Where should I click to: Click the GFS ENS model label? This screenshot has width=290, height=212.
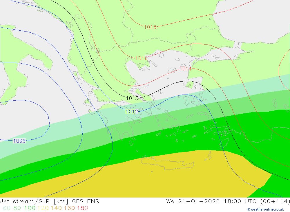pos(86,201)
